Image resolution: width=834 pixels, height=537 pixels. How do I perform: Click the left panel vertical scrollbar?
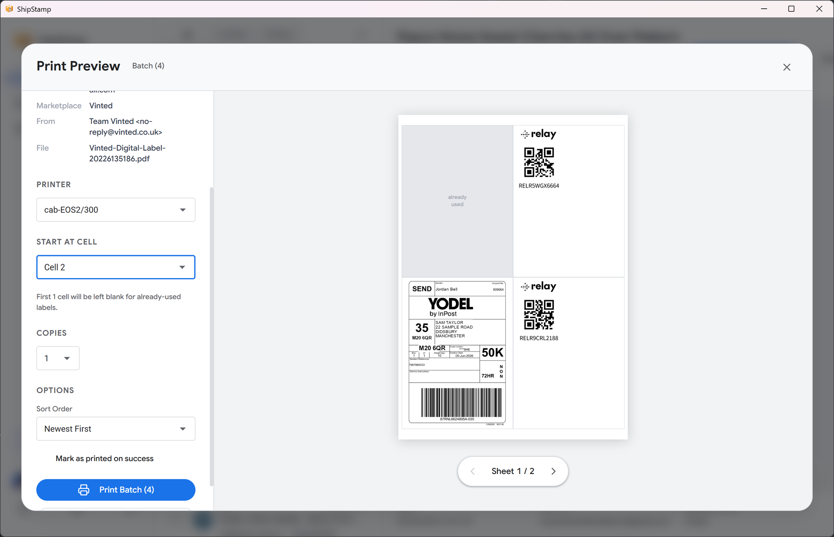pos(212,336)
